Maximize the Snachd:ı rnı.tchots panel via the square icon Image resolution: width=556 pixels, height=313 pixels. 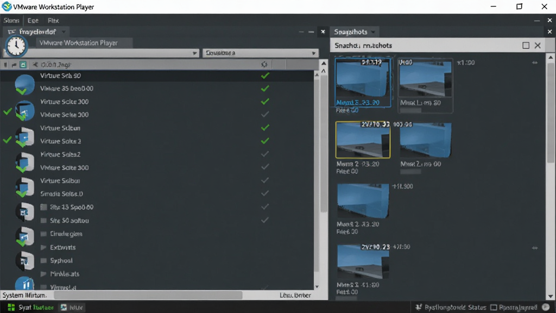pyautogui.click(x=526, y=46)
